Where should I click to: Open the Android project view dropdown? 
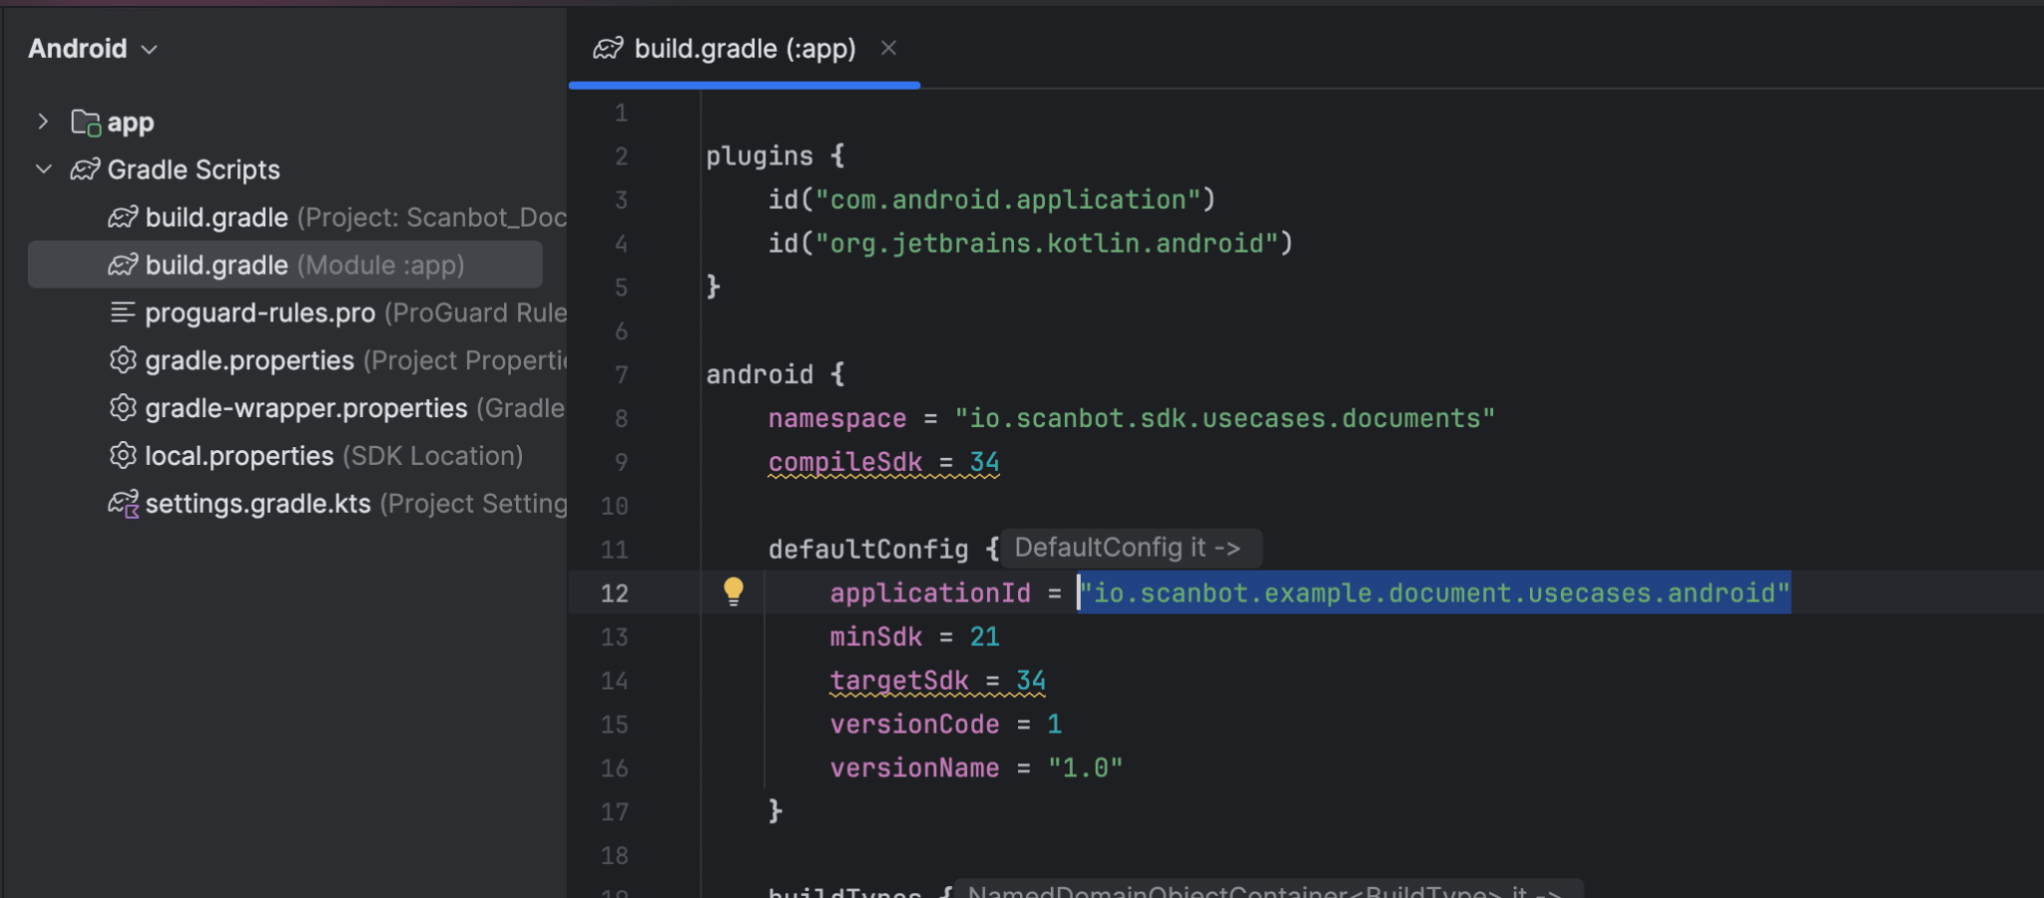click(150, 48)
